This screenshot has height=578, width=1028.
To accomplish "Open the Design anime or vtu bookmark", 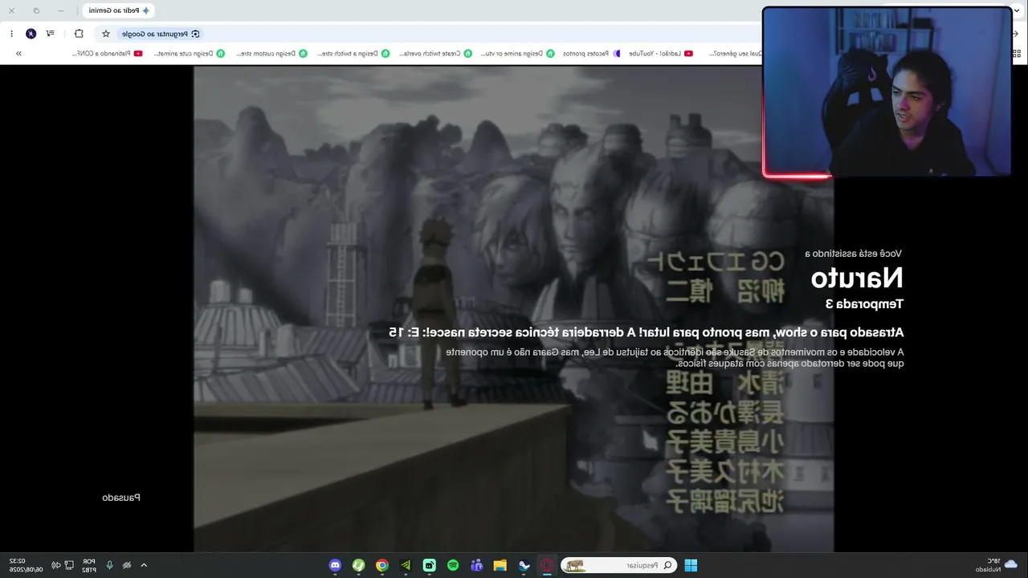I will tap(517, 54).
